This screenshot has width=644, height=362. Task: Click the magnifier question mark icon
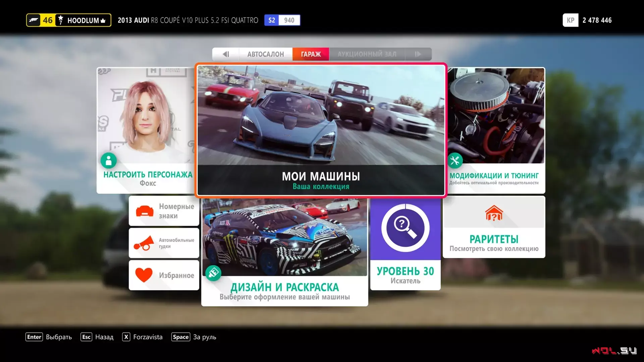[x=405, y=228]
